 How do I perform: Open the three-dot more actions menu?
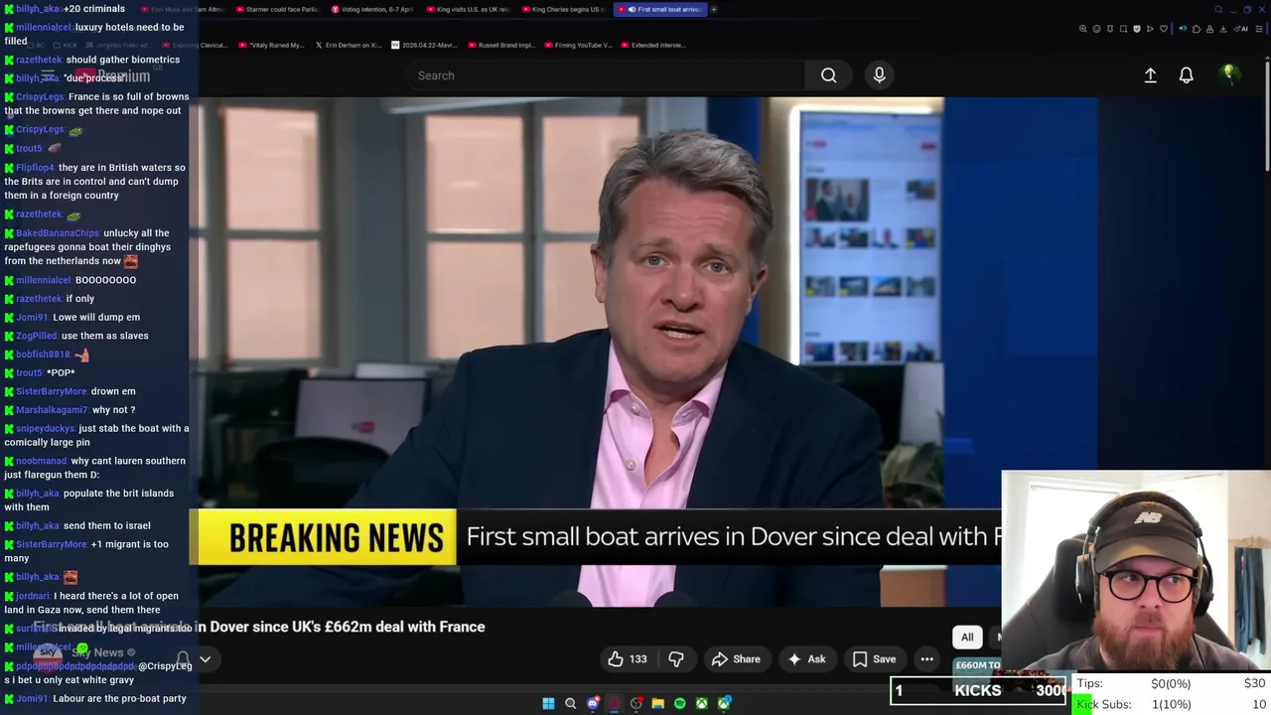(x=926, y=659)
